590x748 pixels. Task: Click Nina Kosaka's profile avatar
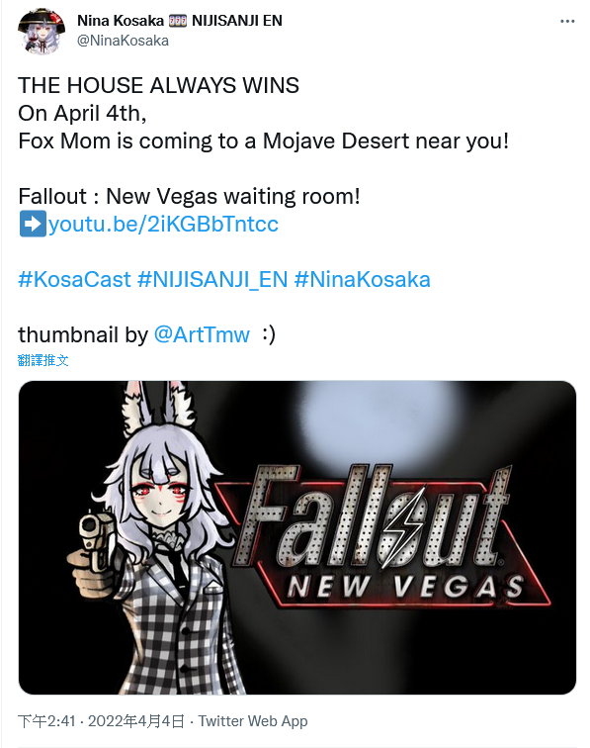click(42, 32)
